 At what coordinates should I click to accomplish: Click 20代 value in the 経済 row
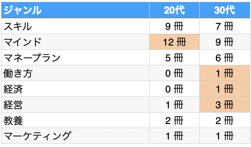pos(174,89)
